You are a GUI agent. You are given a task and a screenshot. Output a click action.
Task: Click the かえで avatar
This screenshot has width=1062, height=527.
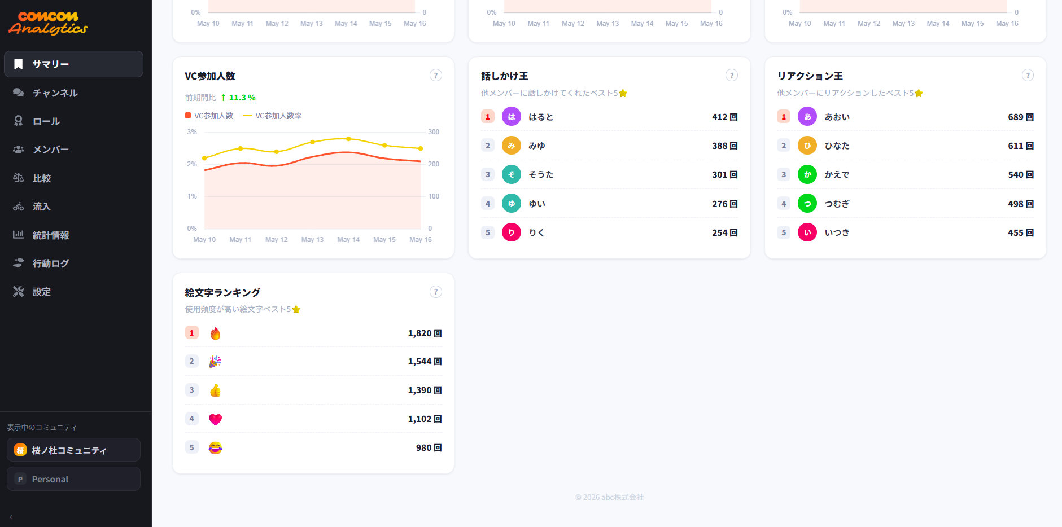[807, 174]
